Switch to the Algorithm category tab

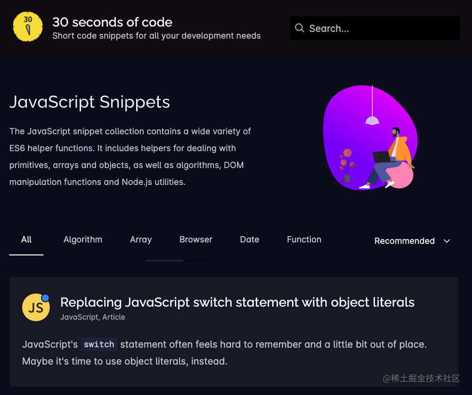click(83, 240)
